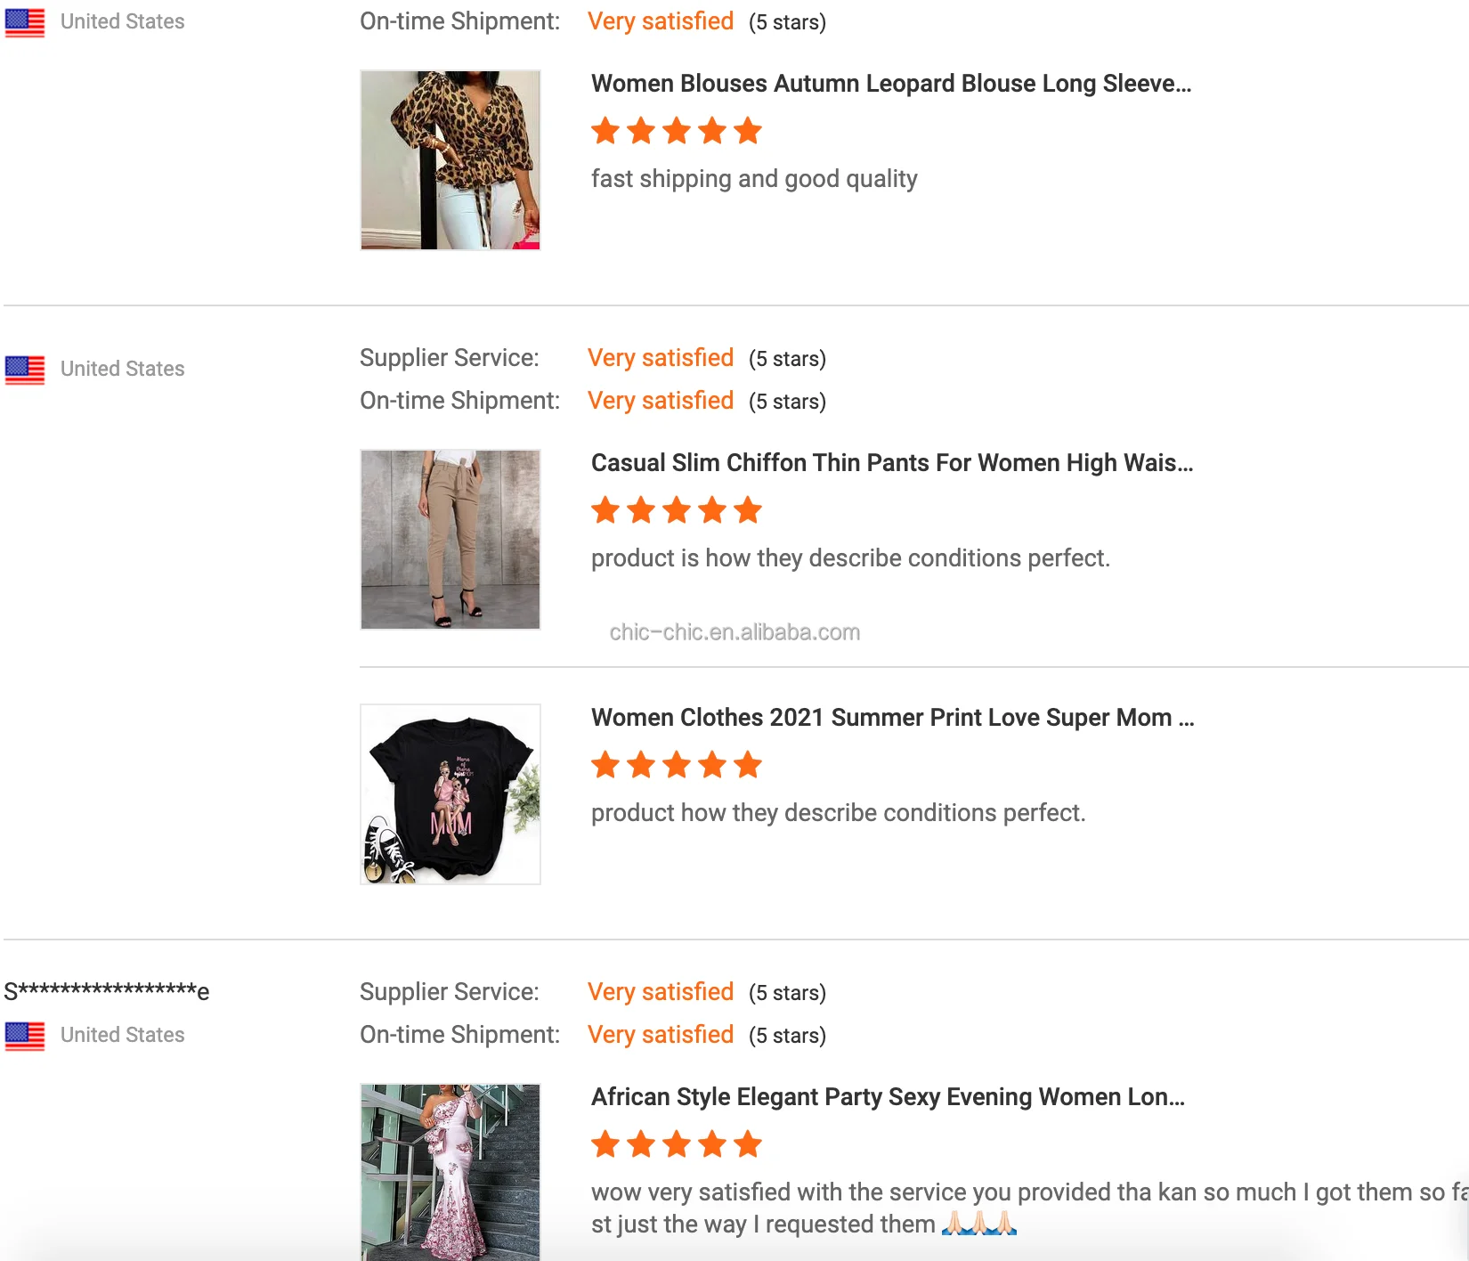Click the US flag in the leopard blouse review
1469x1261 pixels.
(25, 22)
